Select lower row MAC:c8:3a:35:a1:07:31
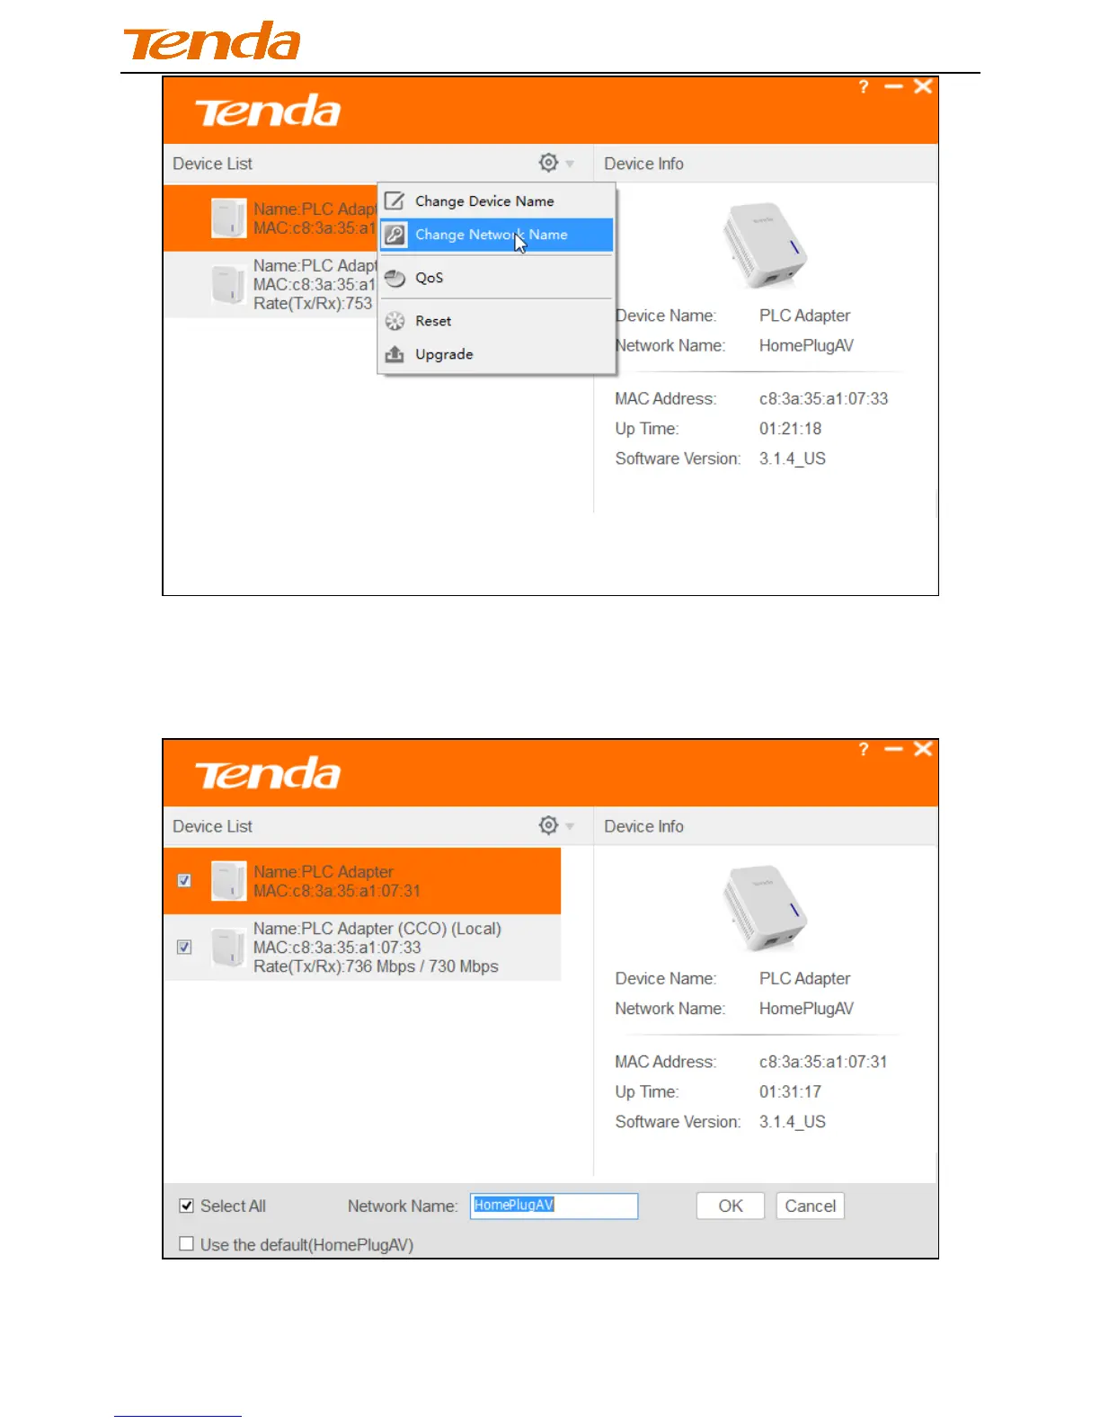 pyautogui.click(x=362, y=881)
